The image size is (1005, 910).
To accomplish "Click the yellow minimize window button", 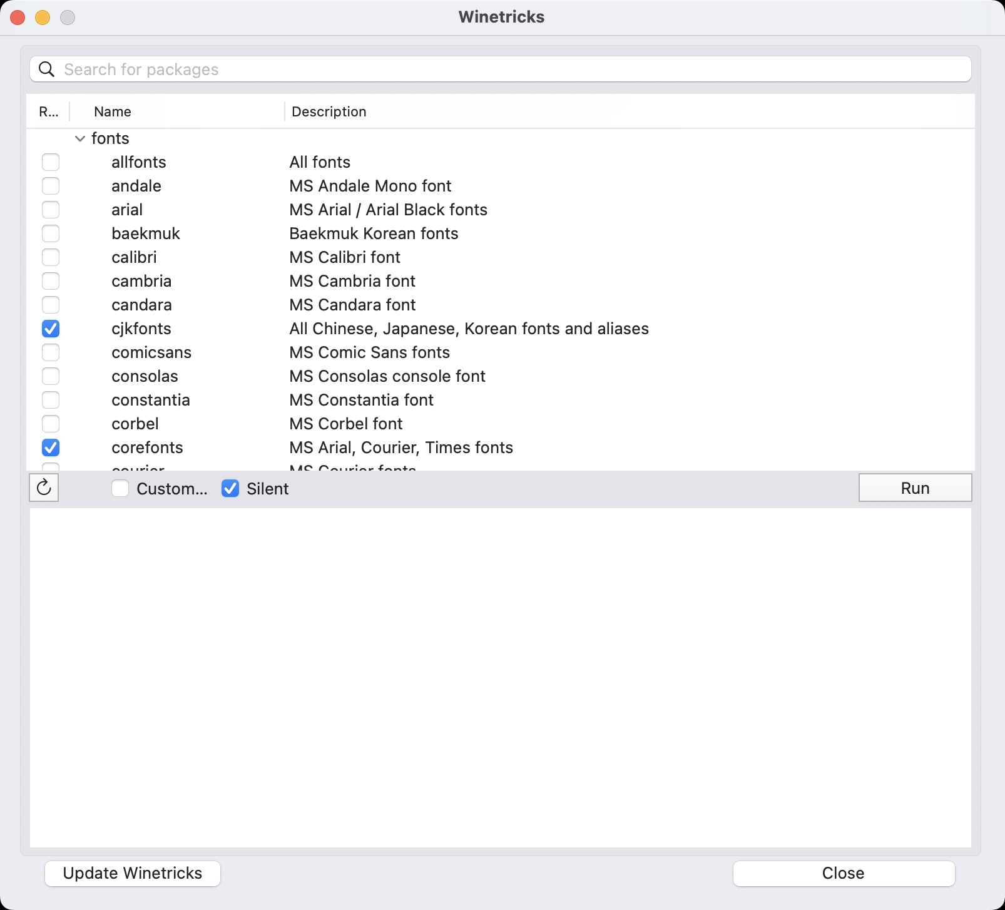I will click(x=43, y=18).
